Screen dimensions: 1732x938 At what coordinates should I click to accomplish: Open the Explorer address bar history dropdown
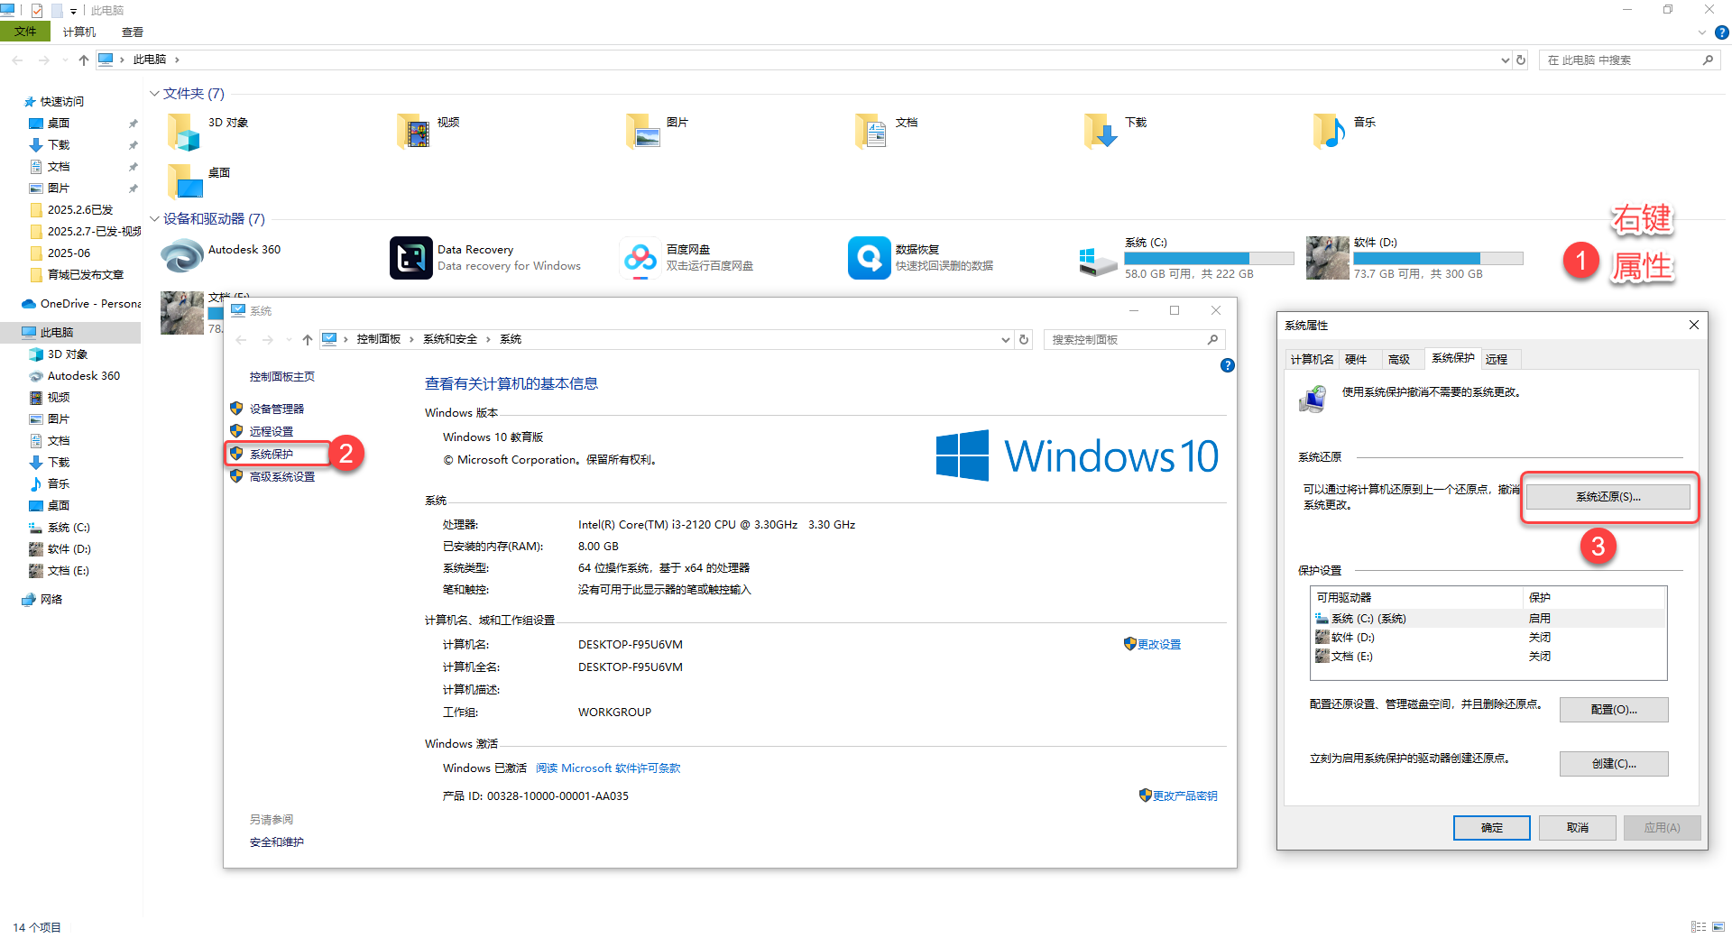tap(1505, 60)
